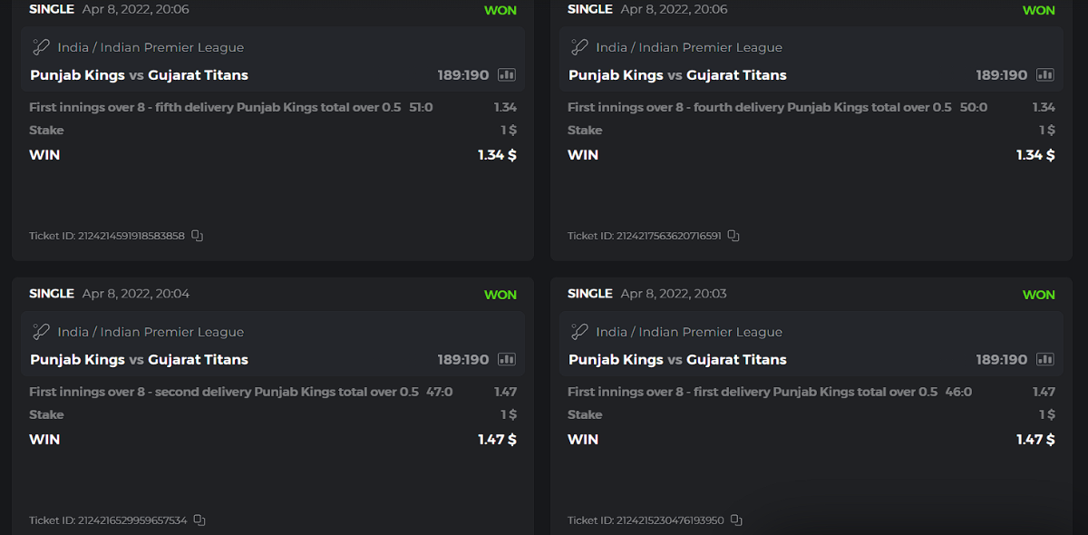Click the WON status on the 20:03 bet
Image resolution: width=1088 pixels, height=535 pixels.
click(1039, 295)
